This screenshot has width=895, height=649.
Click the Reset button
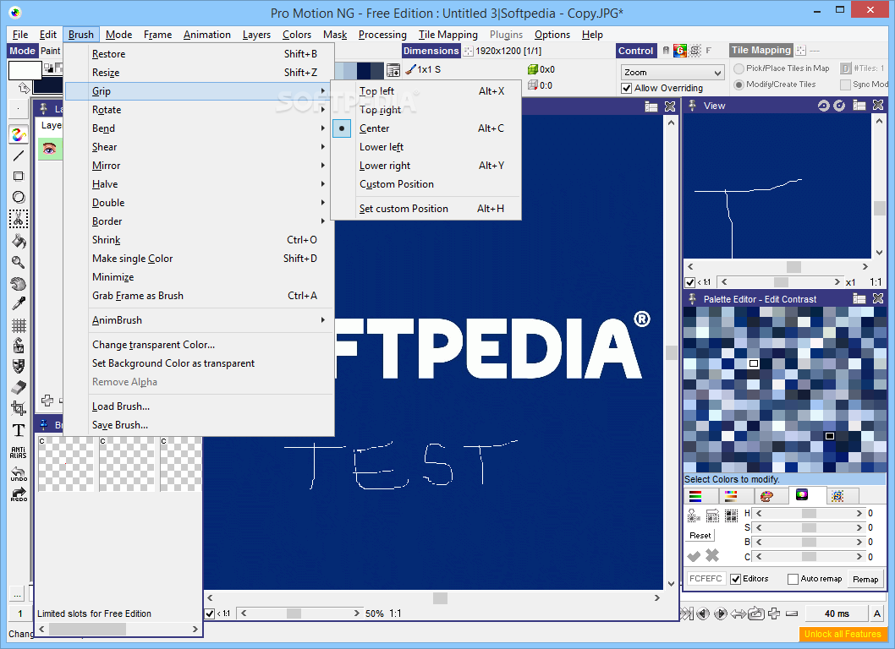[700, 536]
